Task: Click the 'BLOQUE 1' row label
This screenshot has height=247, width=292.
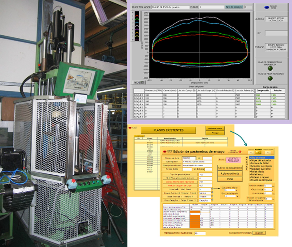Action: (139, 95)
